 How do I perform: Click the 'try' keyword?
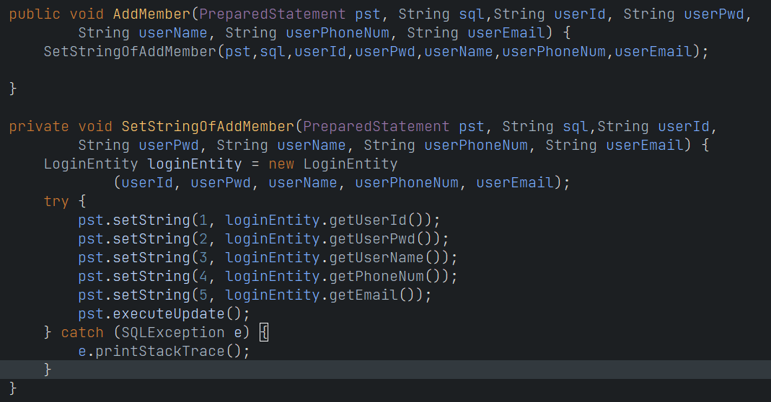click(x=56, y=202)
